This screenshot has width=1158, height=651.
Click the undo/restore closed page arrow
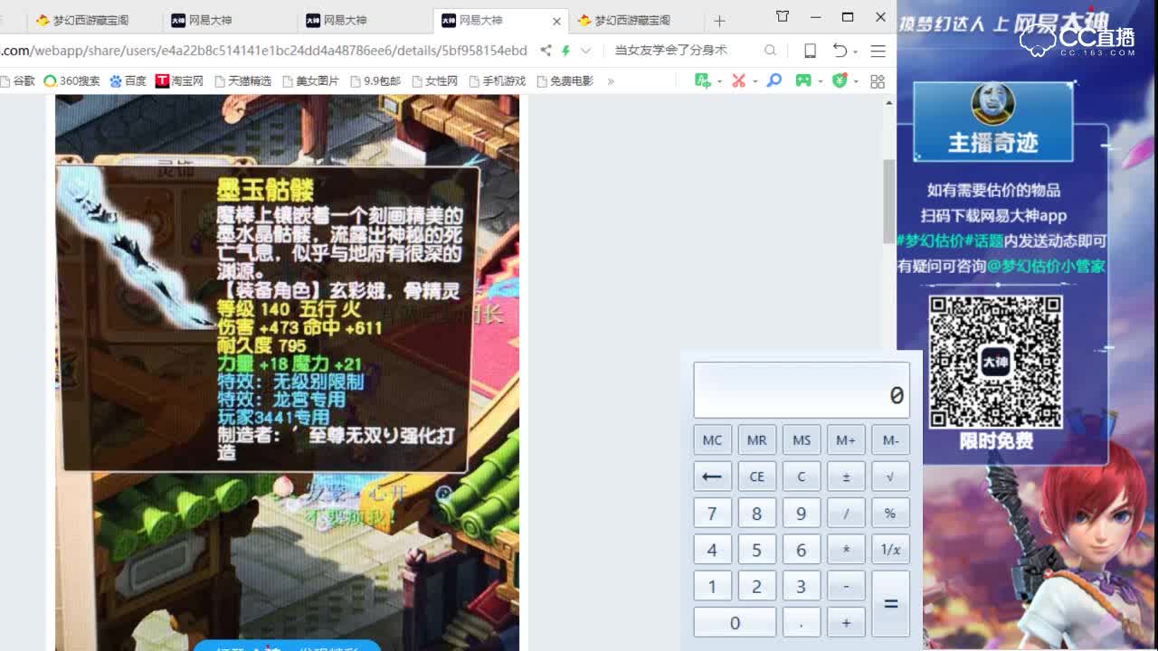[840, 51]
